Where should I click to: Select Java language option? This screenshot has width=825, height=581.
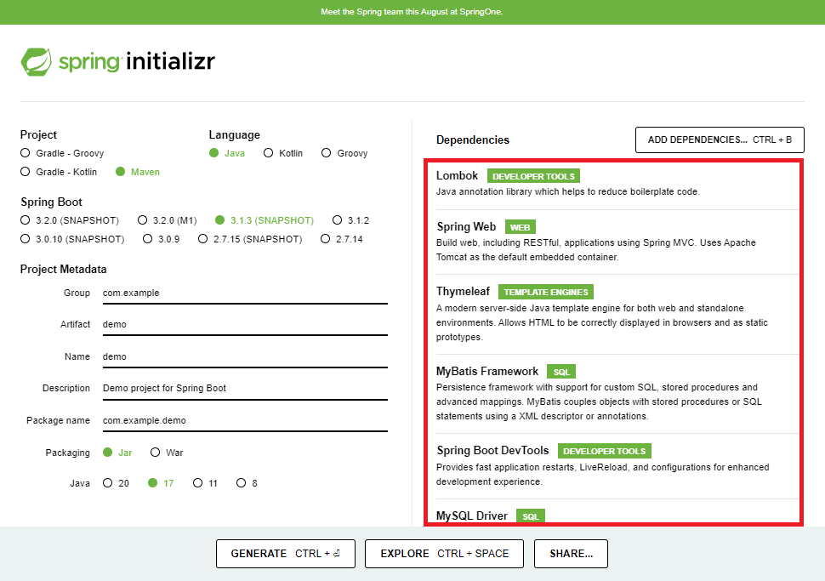[227, 153]
